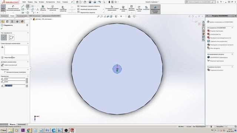
Task: Switch to the Анимация1 bottom tab
Action: [x=22, y=125]
